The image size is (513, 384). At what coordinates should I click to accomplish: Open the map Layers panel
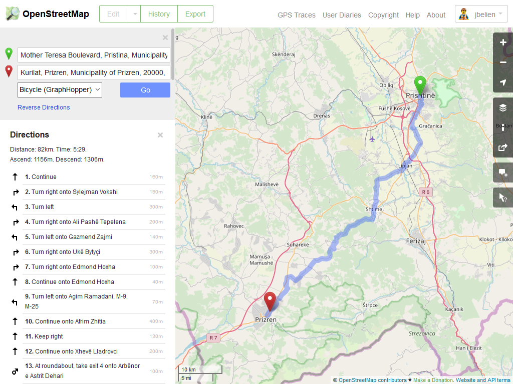(x=503, y=108)
